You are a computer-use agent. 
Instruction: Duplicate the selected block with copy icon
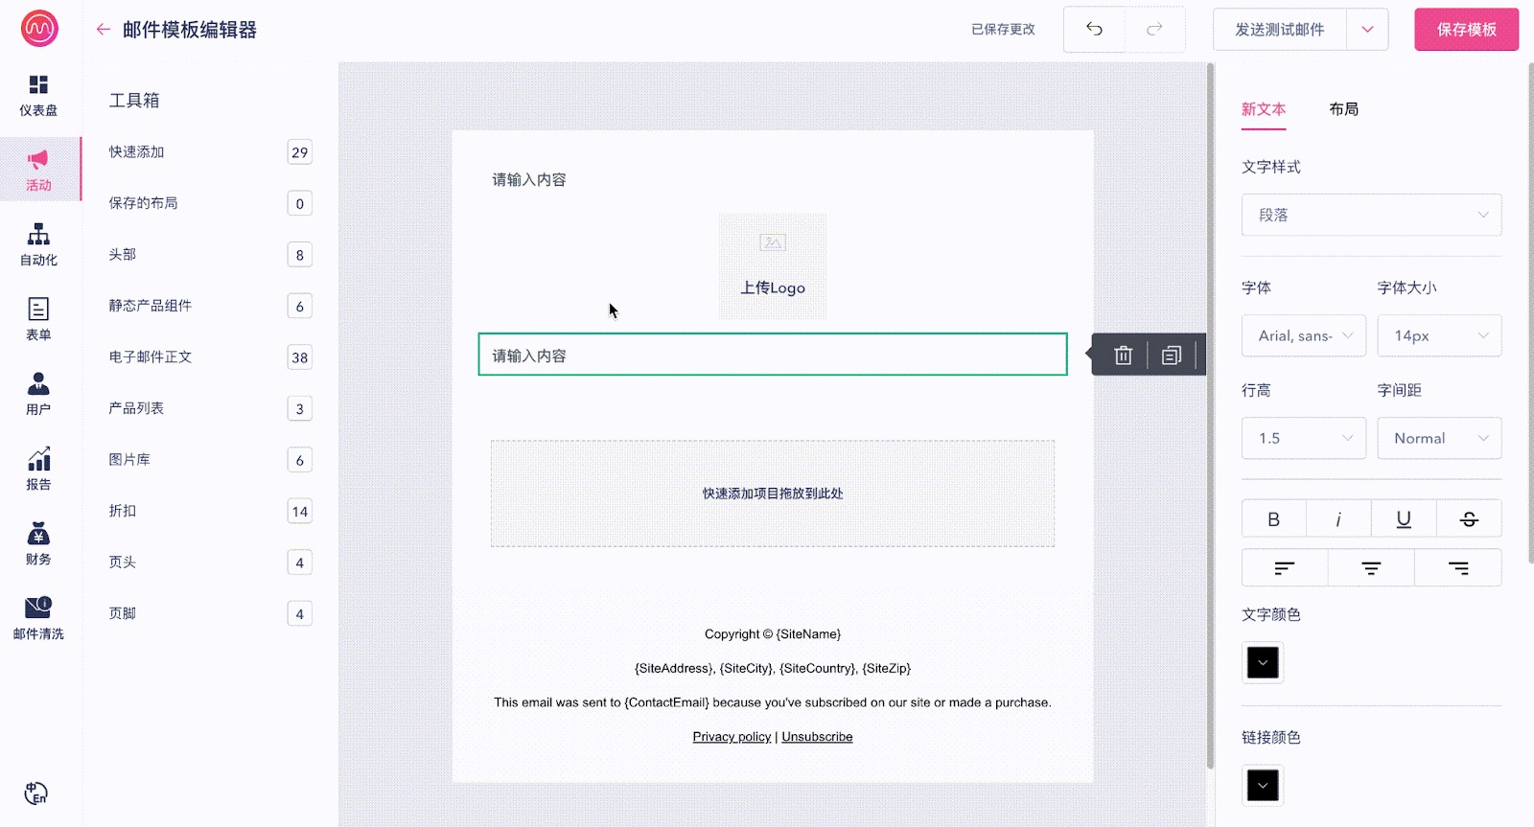[x=1171, y=356]
